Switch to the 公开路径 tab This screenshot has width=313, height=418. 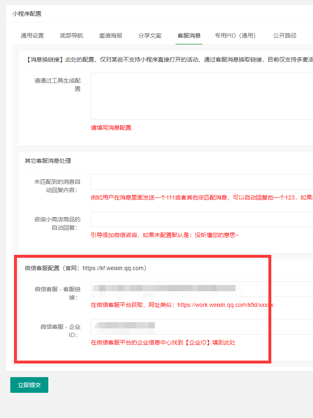point(285,36)
